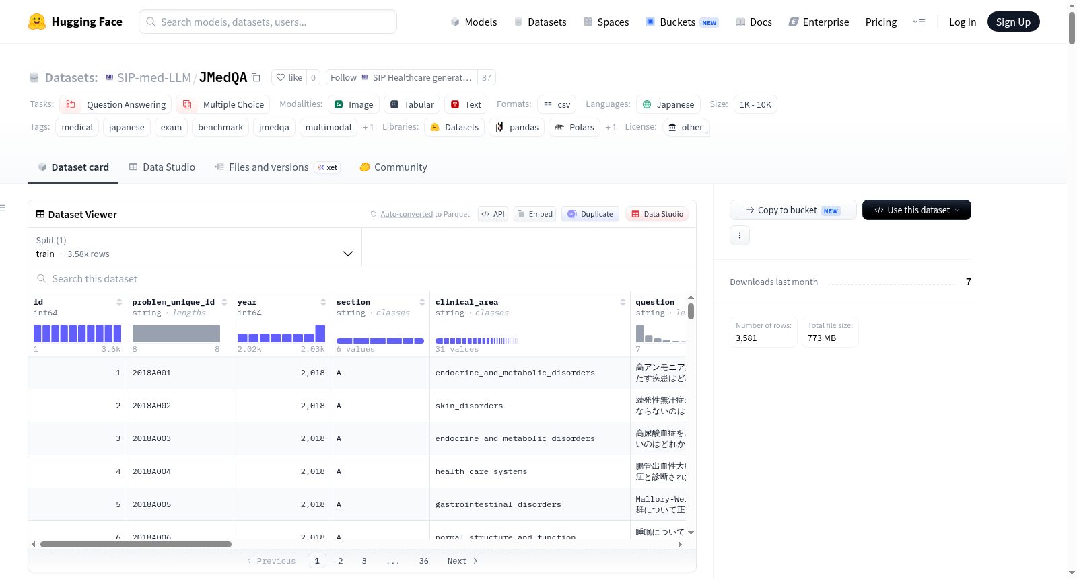Go to Models in top navigation
The image size is (1077, 579).
point(474,22)
